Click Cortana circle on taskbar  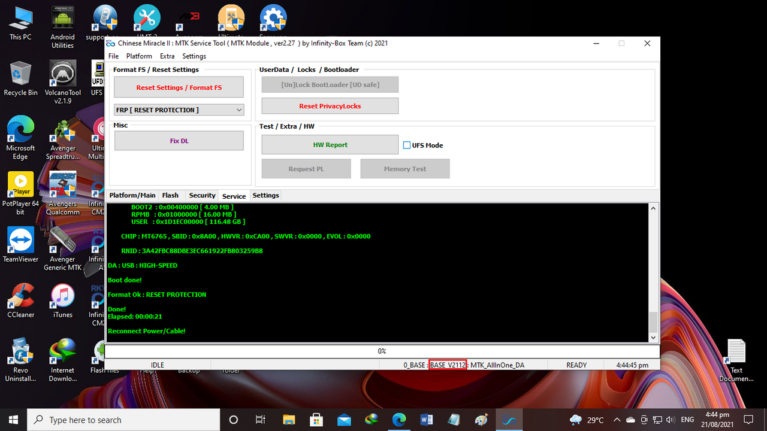click(234, 420)
